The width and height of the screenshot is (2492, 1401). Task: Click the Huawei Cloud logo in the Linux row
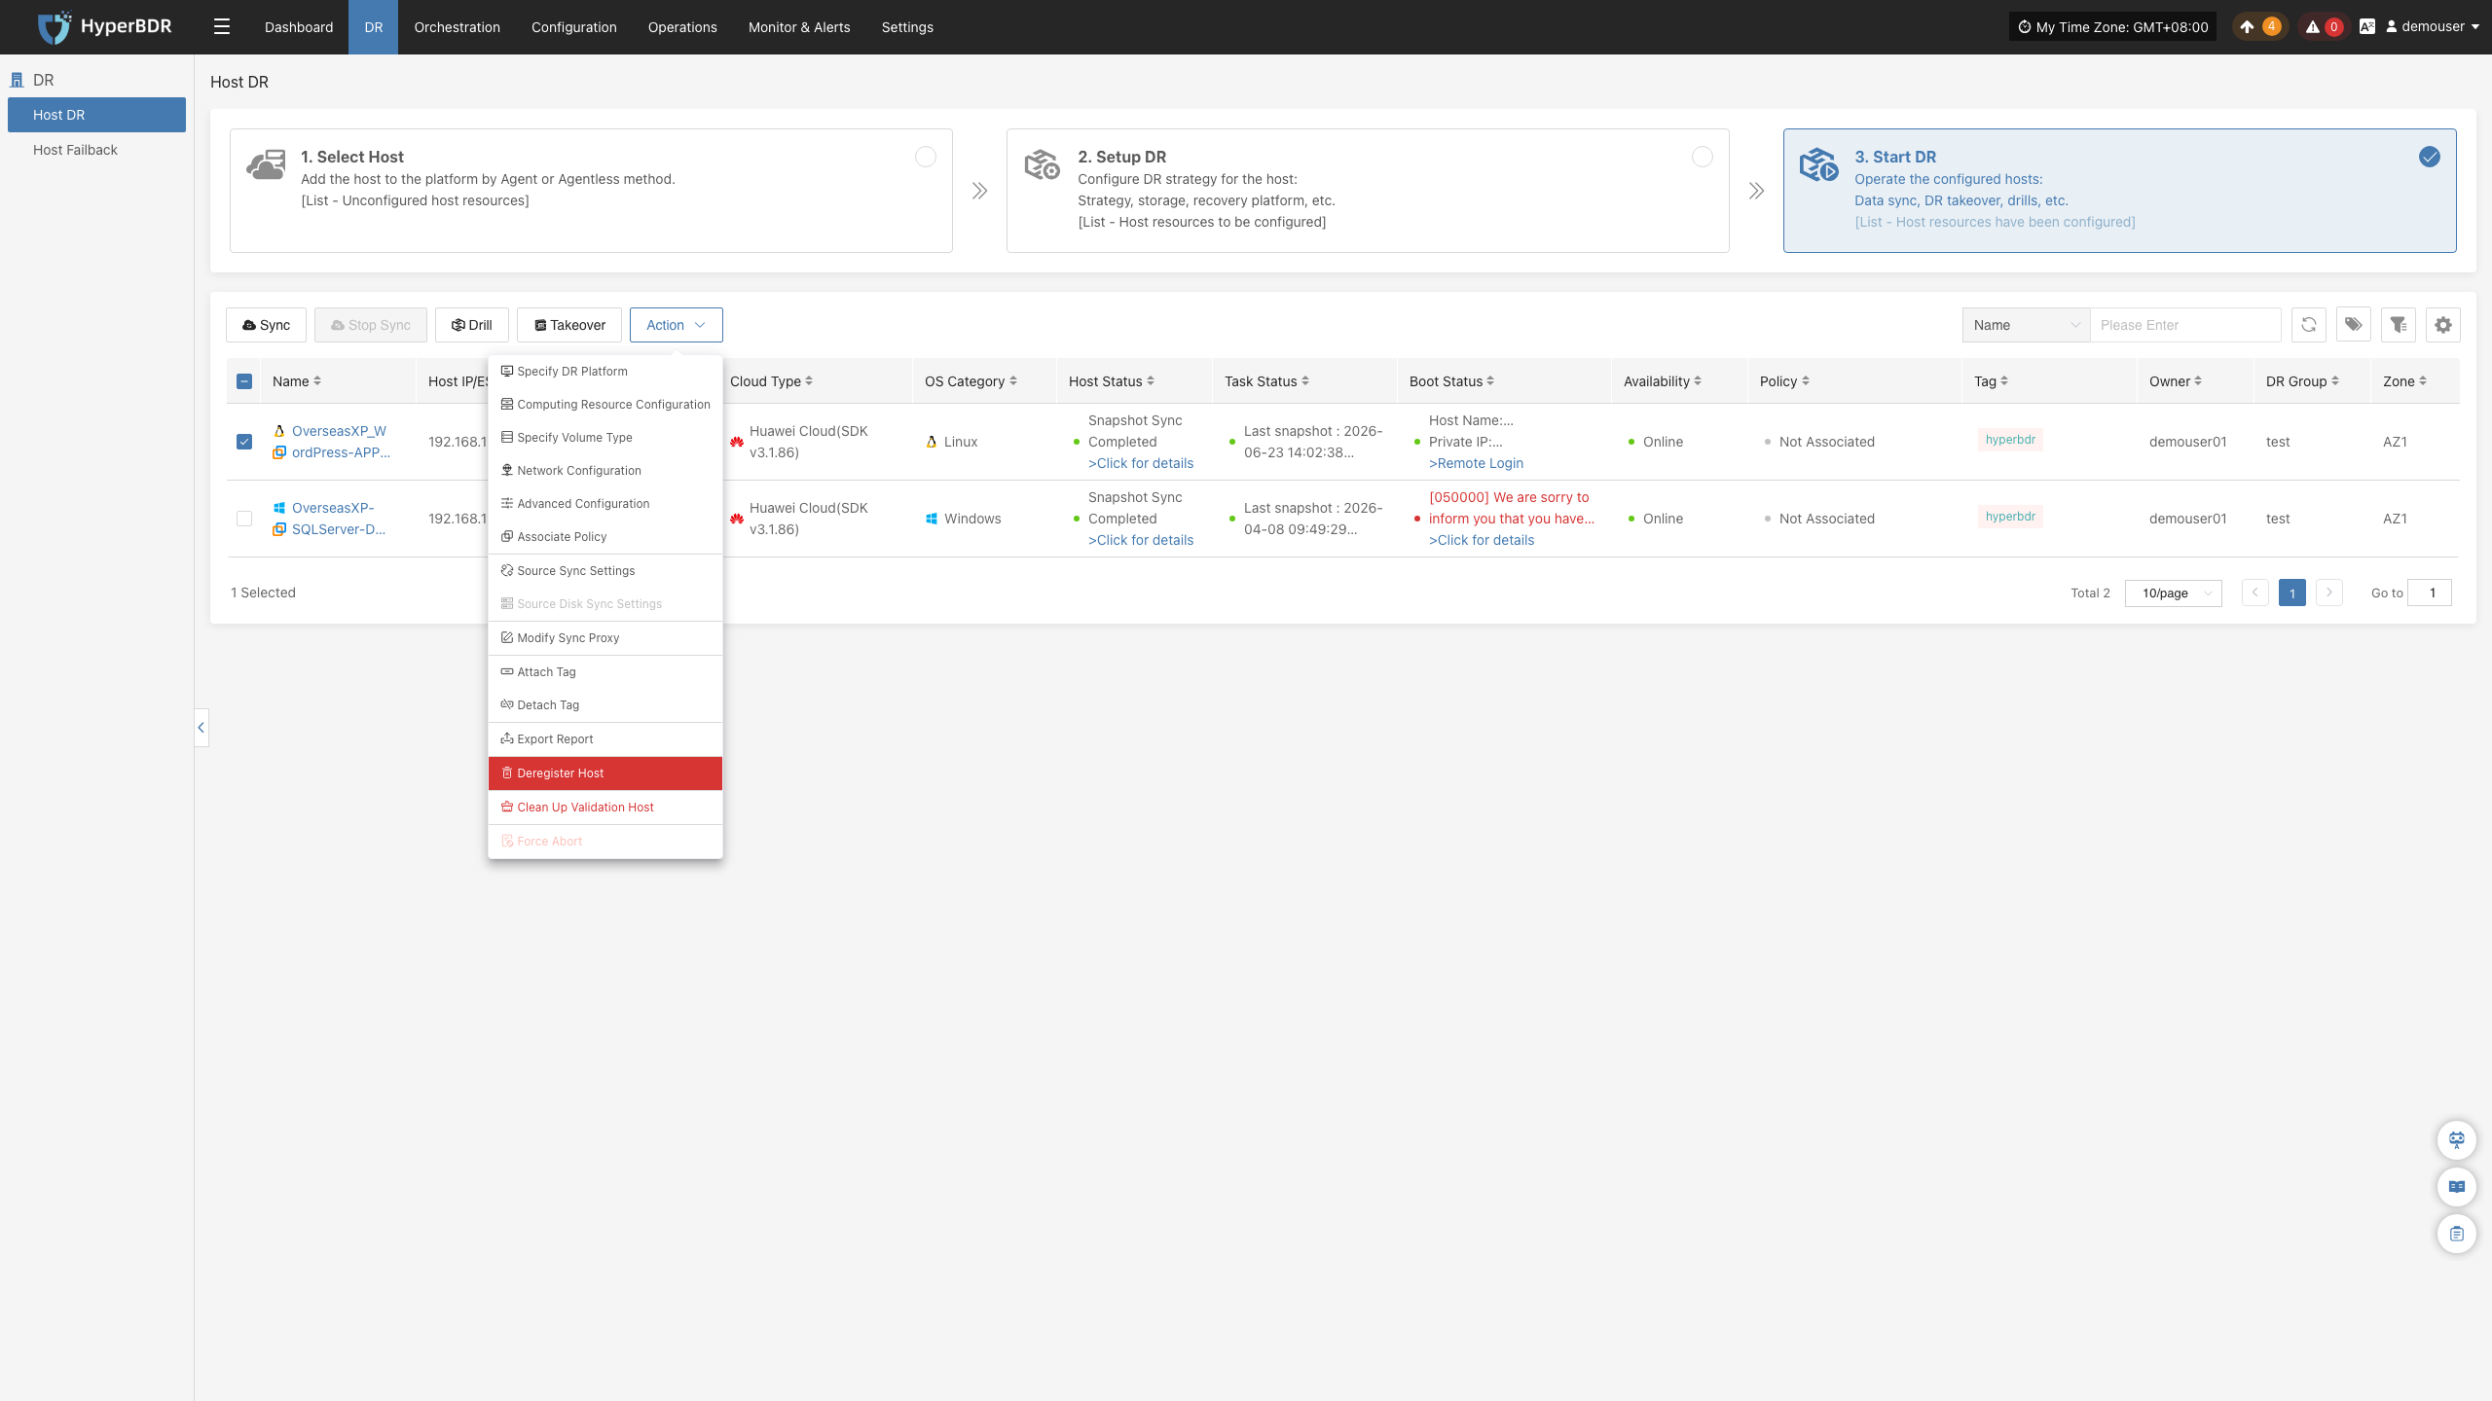[x=737, y=442]
